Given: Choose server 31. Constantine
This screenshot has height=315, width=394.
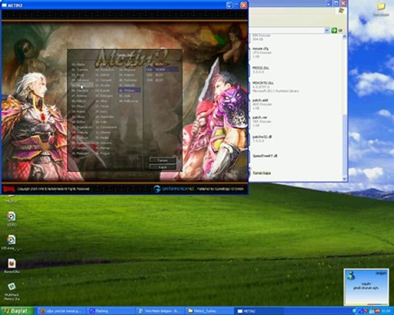Looking at the screenshot, I should (106, 127).
